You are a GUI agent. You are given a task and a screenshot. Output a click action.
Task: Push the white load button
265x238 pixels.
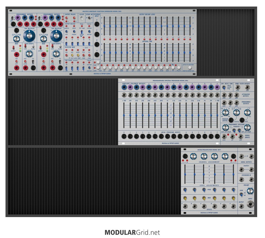click(x=98, y=62)
